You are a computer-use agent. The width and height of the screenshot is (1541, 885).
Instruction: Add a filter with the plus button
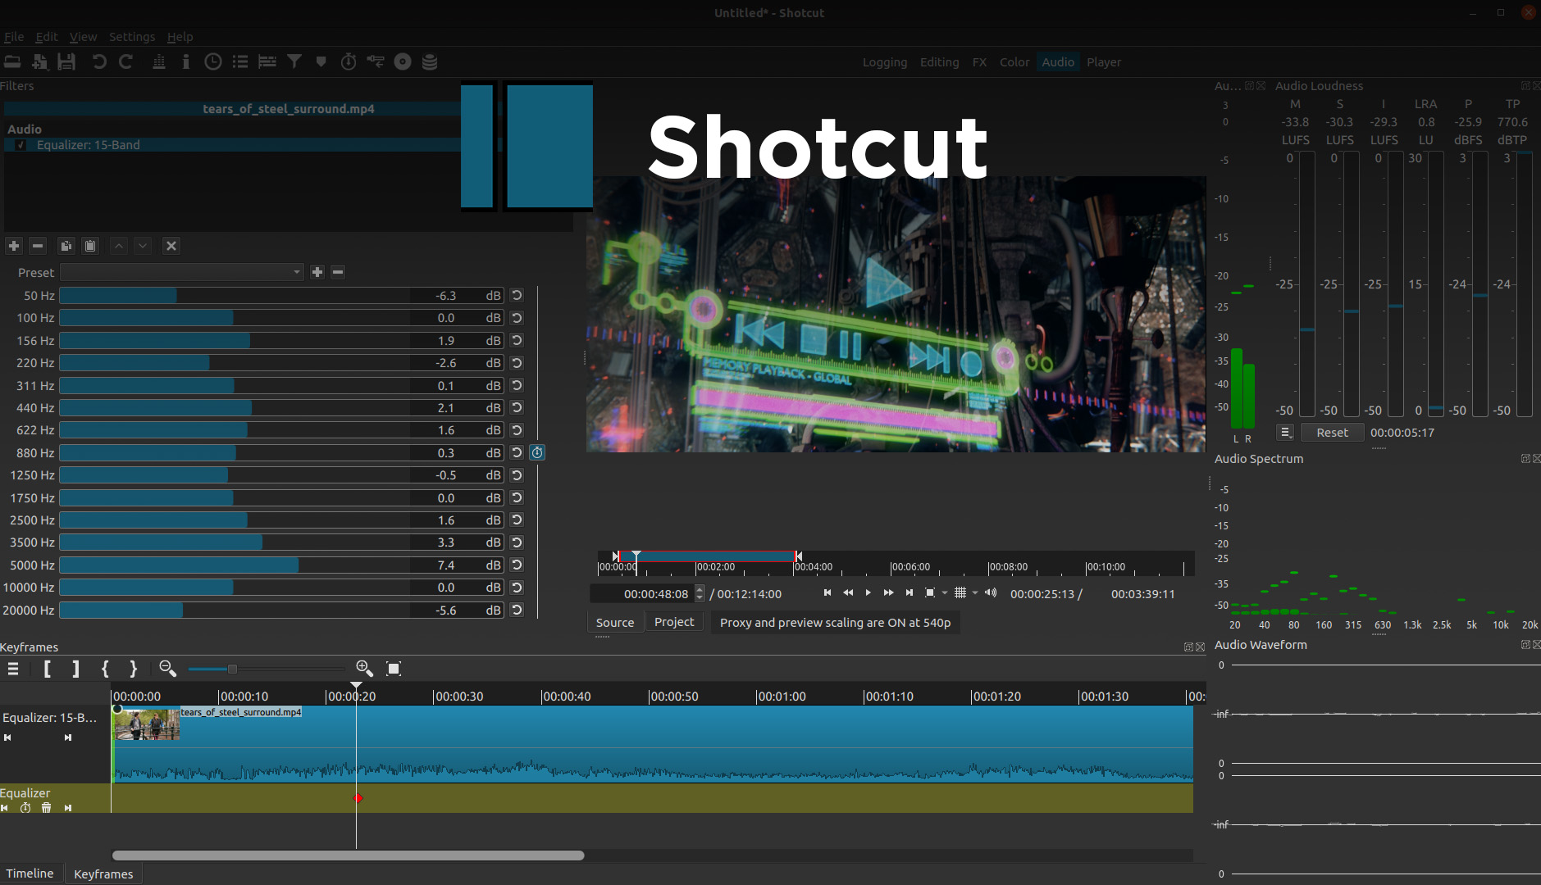14,246
